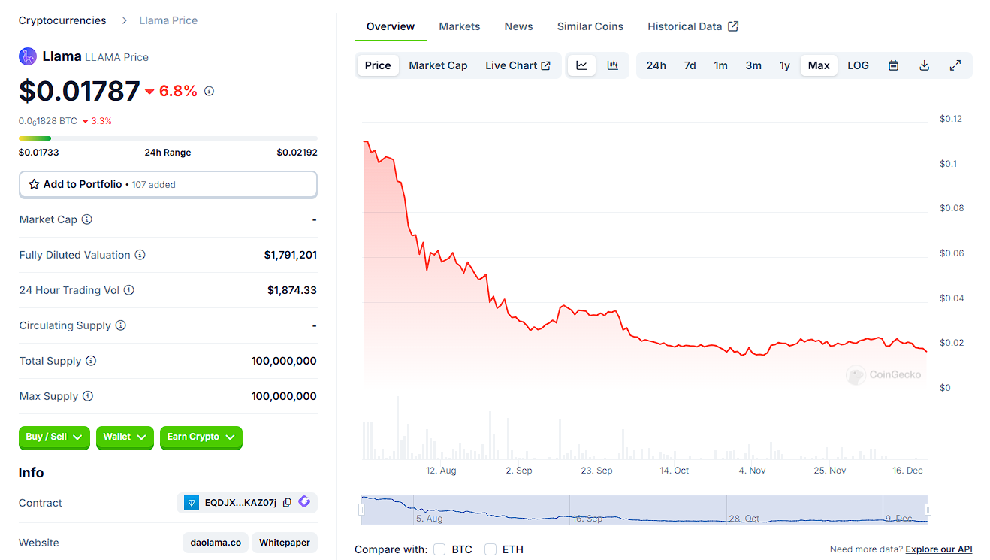Switch chart to Price view
This screenshot has width=990, height=560.
tap(378, 65)
